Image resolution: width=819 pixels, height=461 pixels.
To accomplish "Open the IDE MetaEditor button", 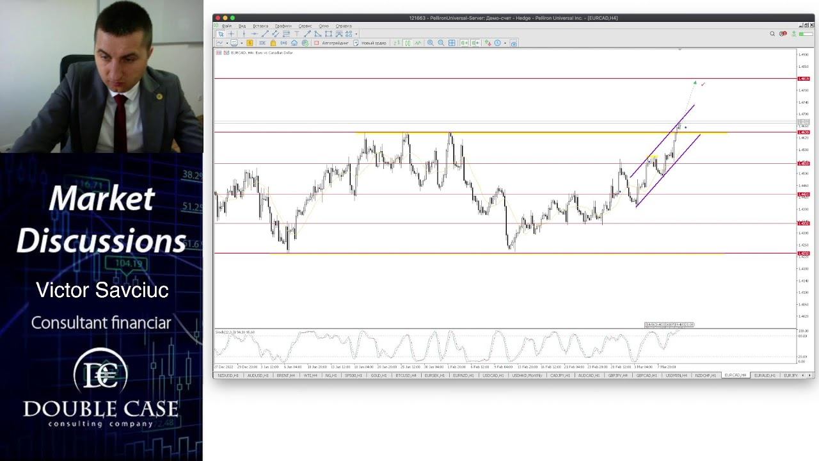I will tap(262, 43).
